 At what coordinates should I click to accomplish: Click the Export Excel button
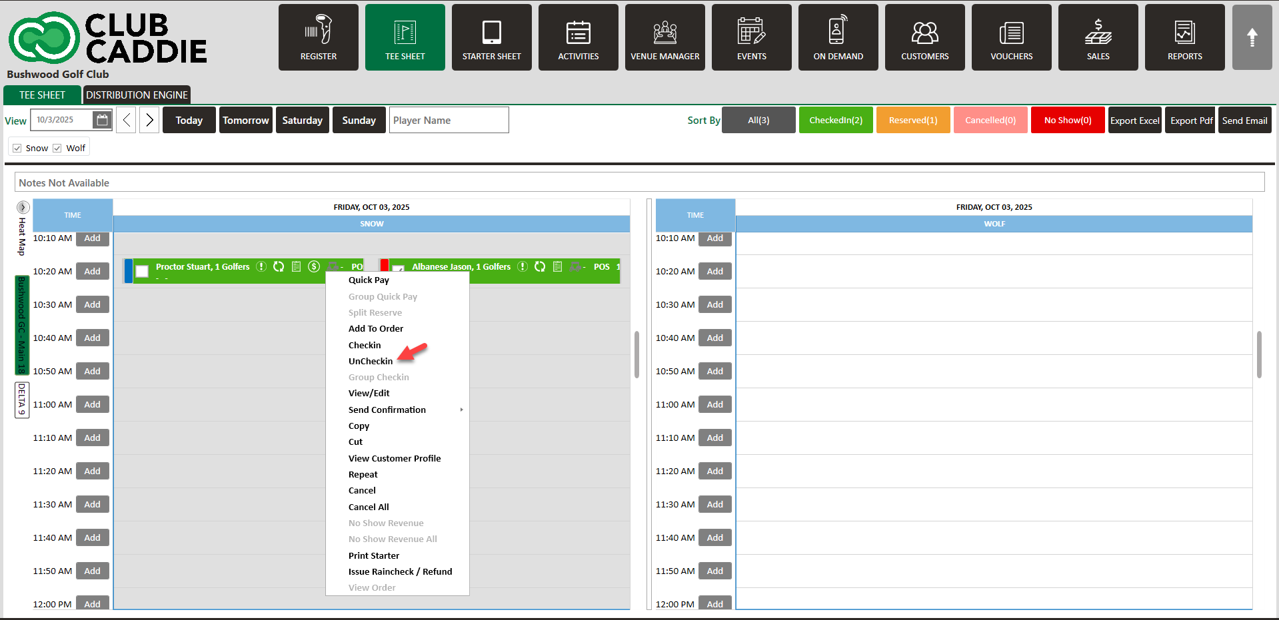(x=1134, y=121)
